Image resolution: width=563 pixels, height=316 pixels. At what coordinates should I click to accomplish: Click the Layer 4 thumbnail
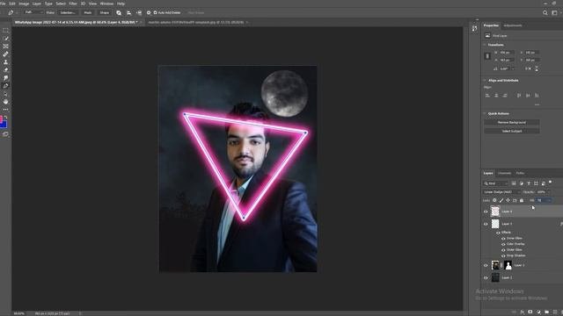[x=495, y=212]
